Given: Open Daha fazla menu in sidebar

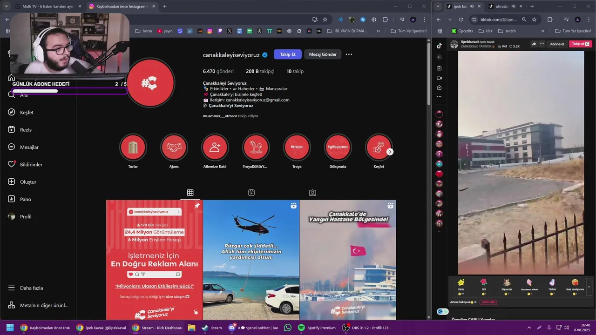Looking at the screenshot, I should click(x=26, y=288).
